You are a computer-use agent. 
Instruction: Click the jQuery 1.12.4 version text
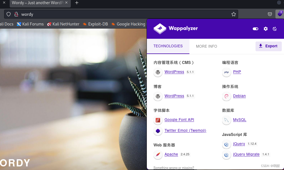click(252, 144)
